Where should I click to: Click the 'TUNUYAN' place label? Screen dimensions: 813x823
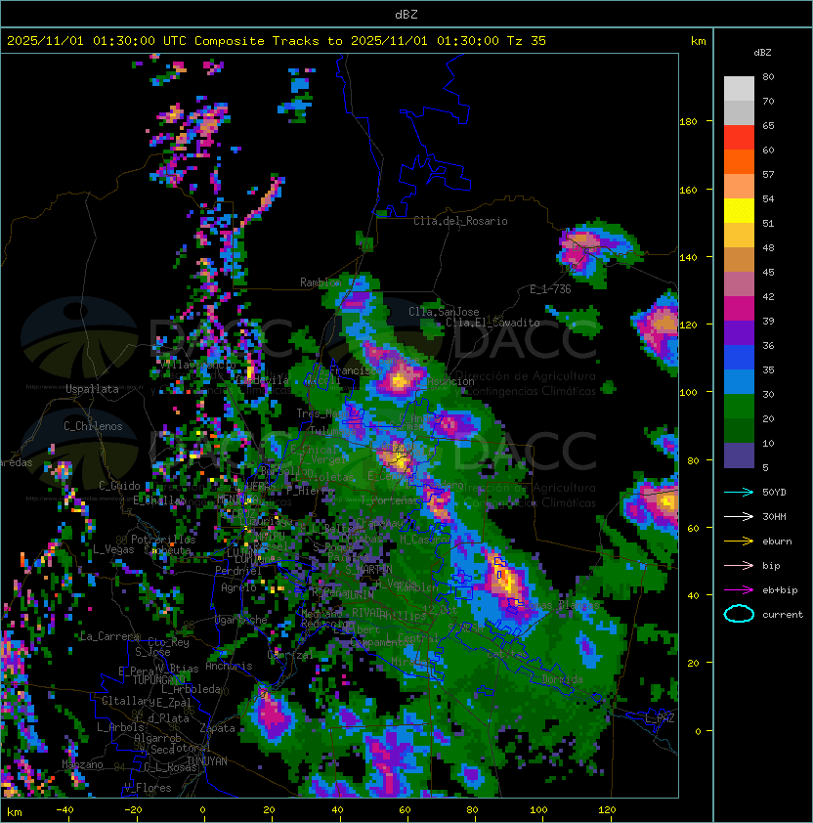(x=207, y=761)
